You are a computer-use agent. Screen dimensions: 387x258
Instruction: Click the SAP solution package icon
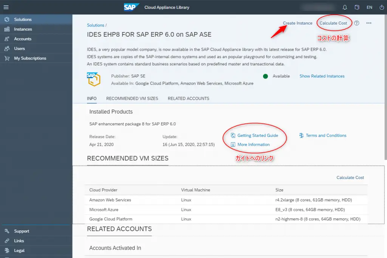(94, 79)
